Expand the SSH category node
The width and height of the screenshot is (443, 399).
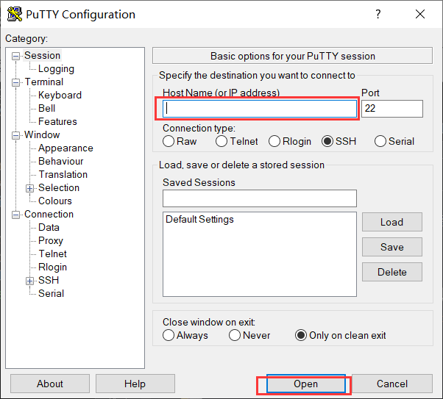(30, 281)
